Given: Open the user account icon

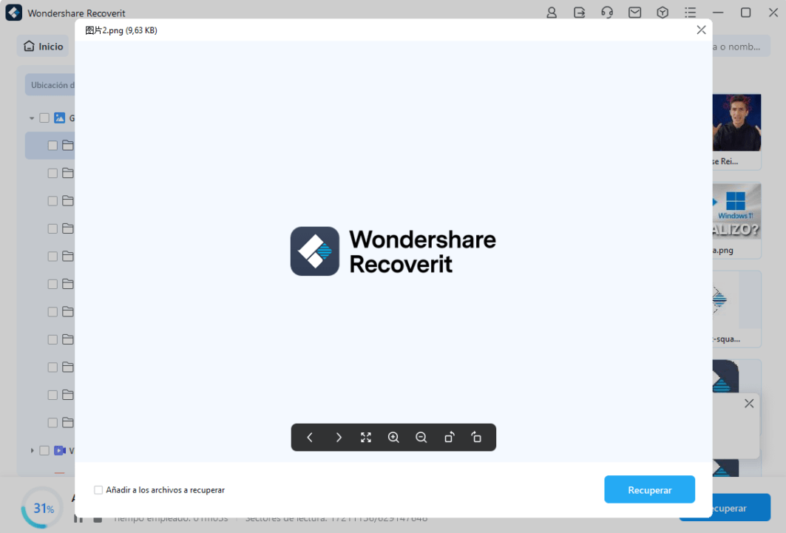Looking at the screenshot, I should [552, 13].
